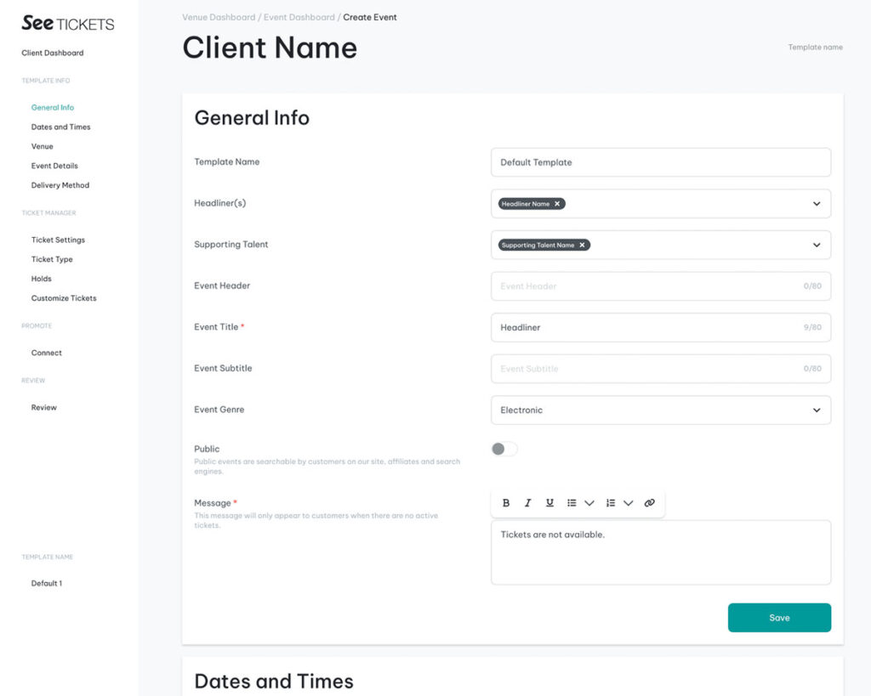Open the Supporting Talent dropdown

point(817,245)
